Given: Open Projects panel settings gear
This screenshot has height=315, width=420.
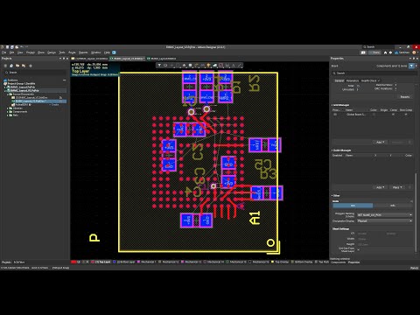Looking at the screenshot, I should click(x=31, y=66).
